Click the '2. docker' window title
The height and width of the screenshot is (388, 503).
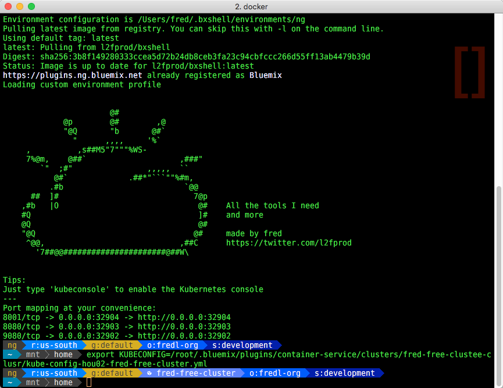click(251, 6)
